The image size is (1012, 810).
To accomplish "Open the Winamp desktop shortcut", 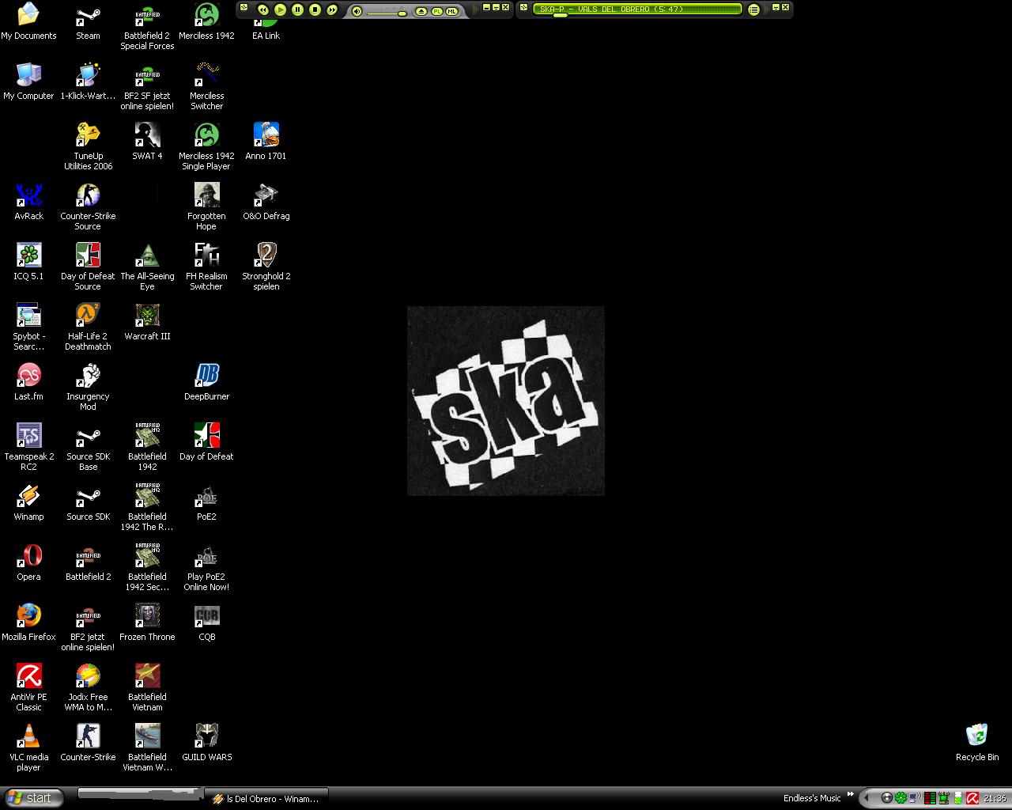I will coord(28,502).
